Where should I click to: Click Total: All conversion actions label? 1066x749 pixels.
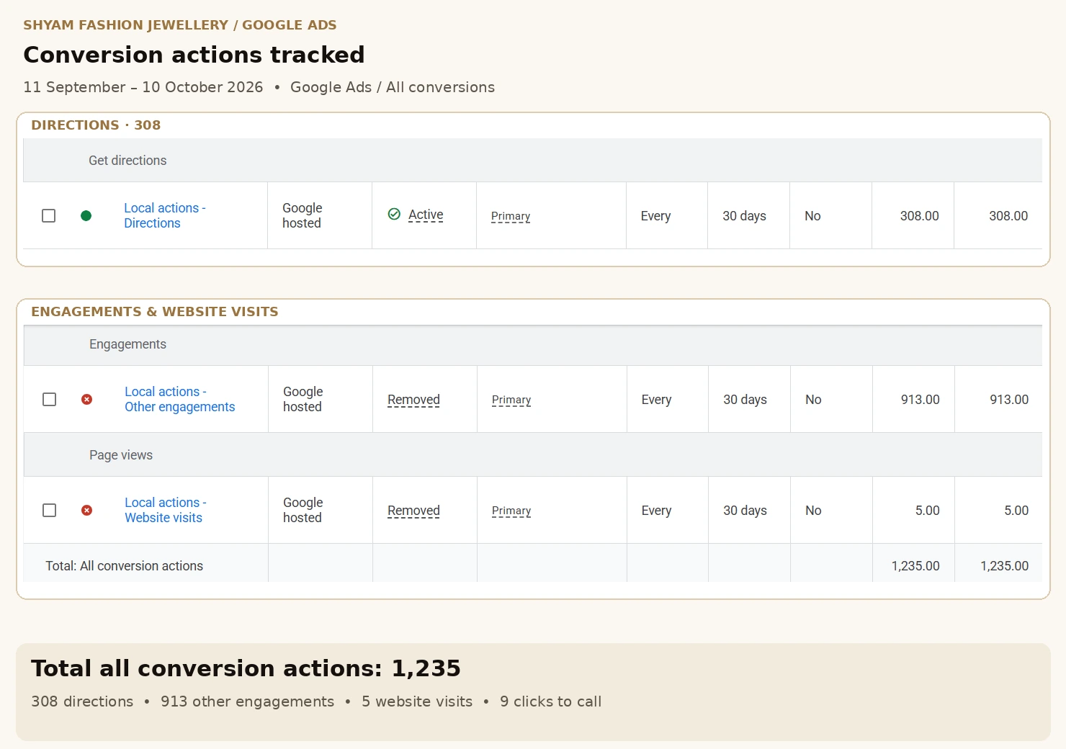(x=124, y=566)
